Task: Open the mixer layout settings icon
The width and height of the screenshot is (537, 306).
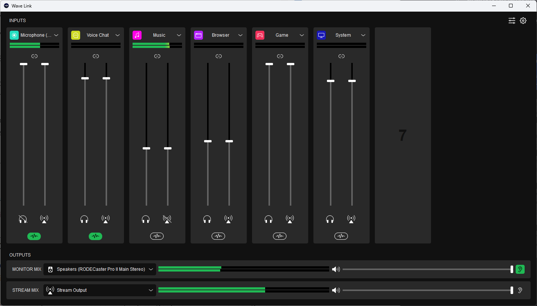Action: [512, 21]
